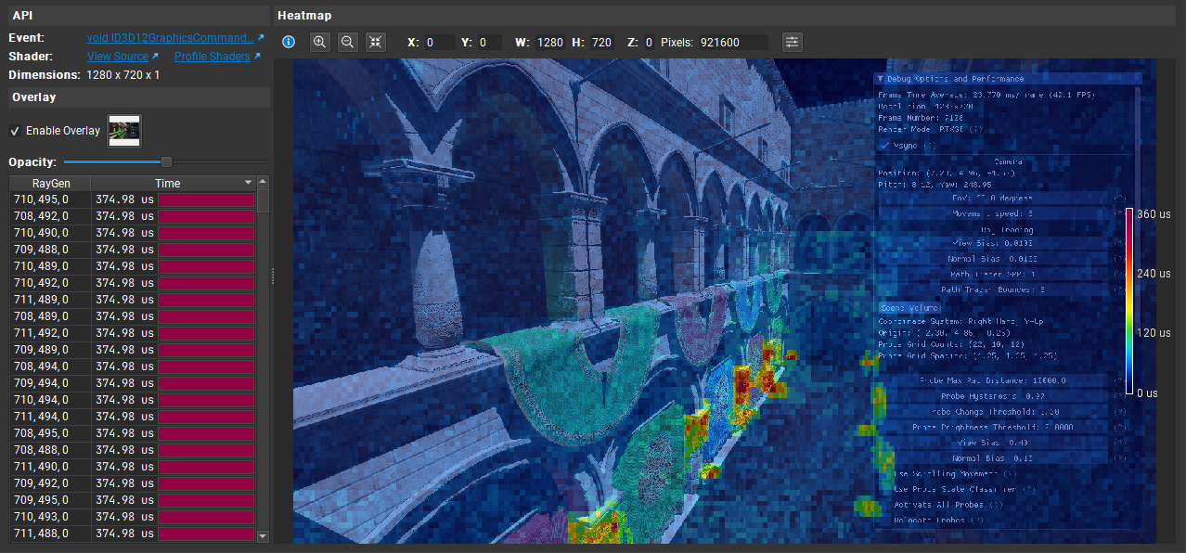Screen dimensions: 1186x553
Task: Adjust the Opacity slider
Action: click(x=165, y=161)
